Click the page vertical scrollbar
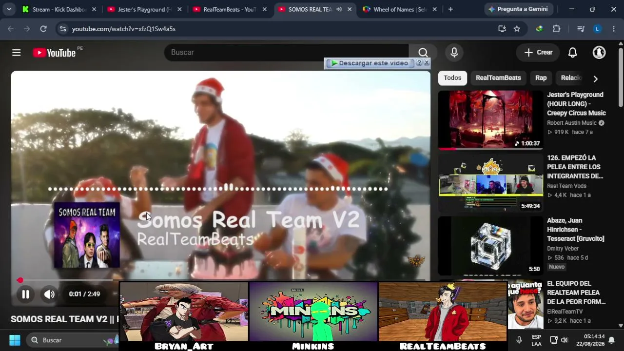624x351 pixels. click(621, 78)
